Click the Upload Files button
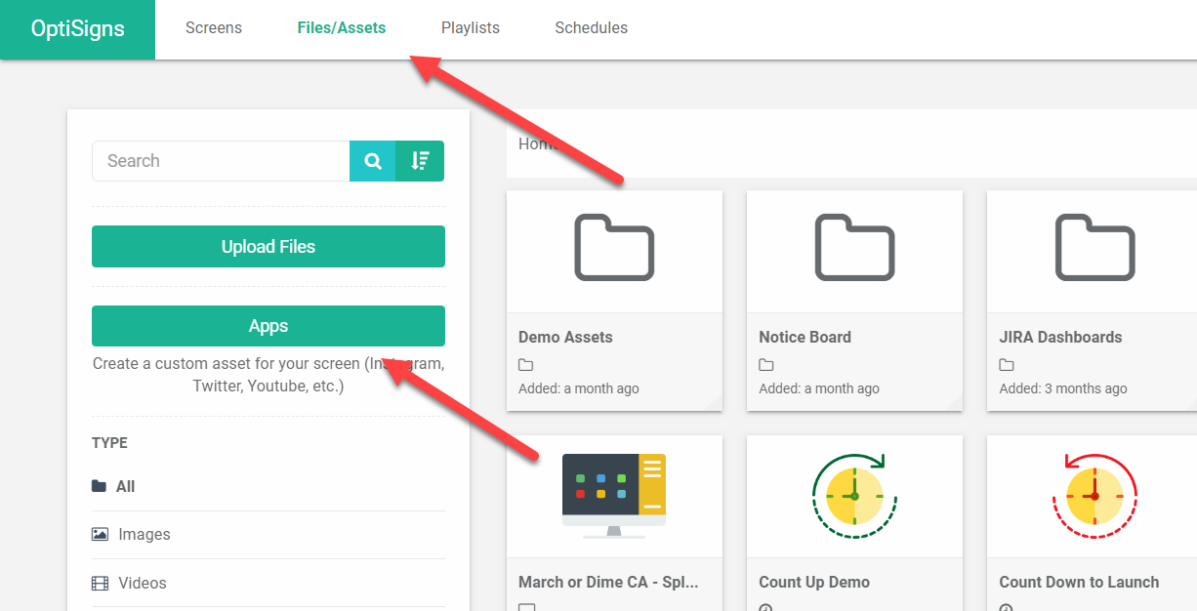 [268, 246]
